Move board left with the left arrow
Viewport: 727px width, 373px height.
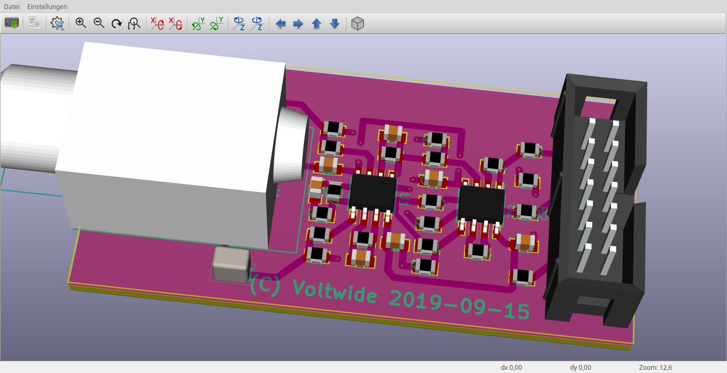tap(280, 24)
